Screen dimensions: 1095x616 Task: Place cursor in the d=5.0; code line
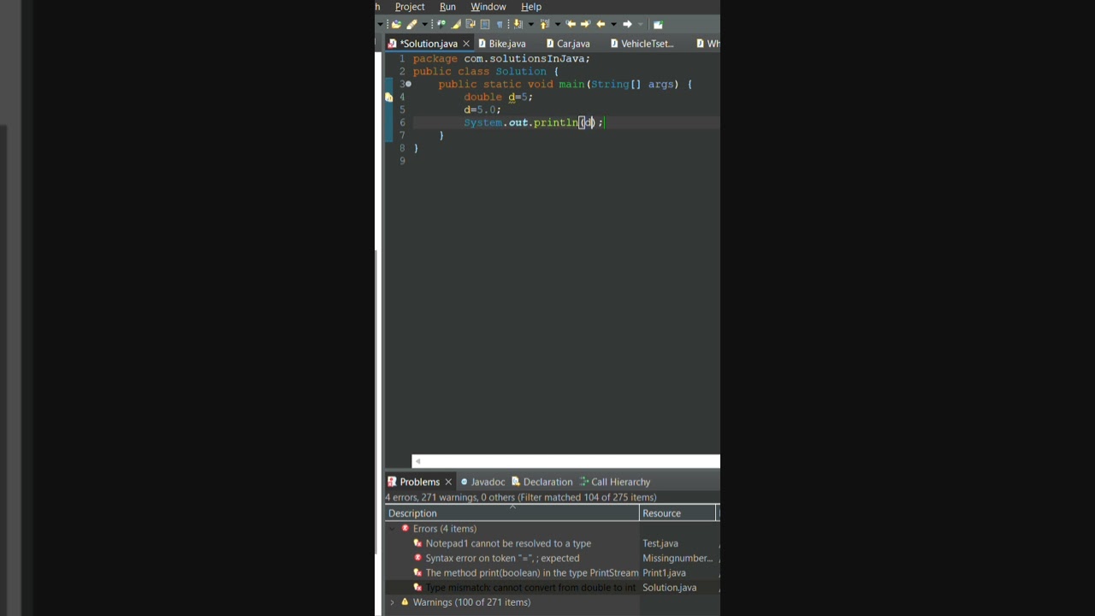[482, 110]
